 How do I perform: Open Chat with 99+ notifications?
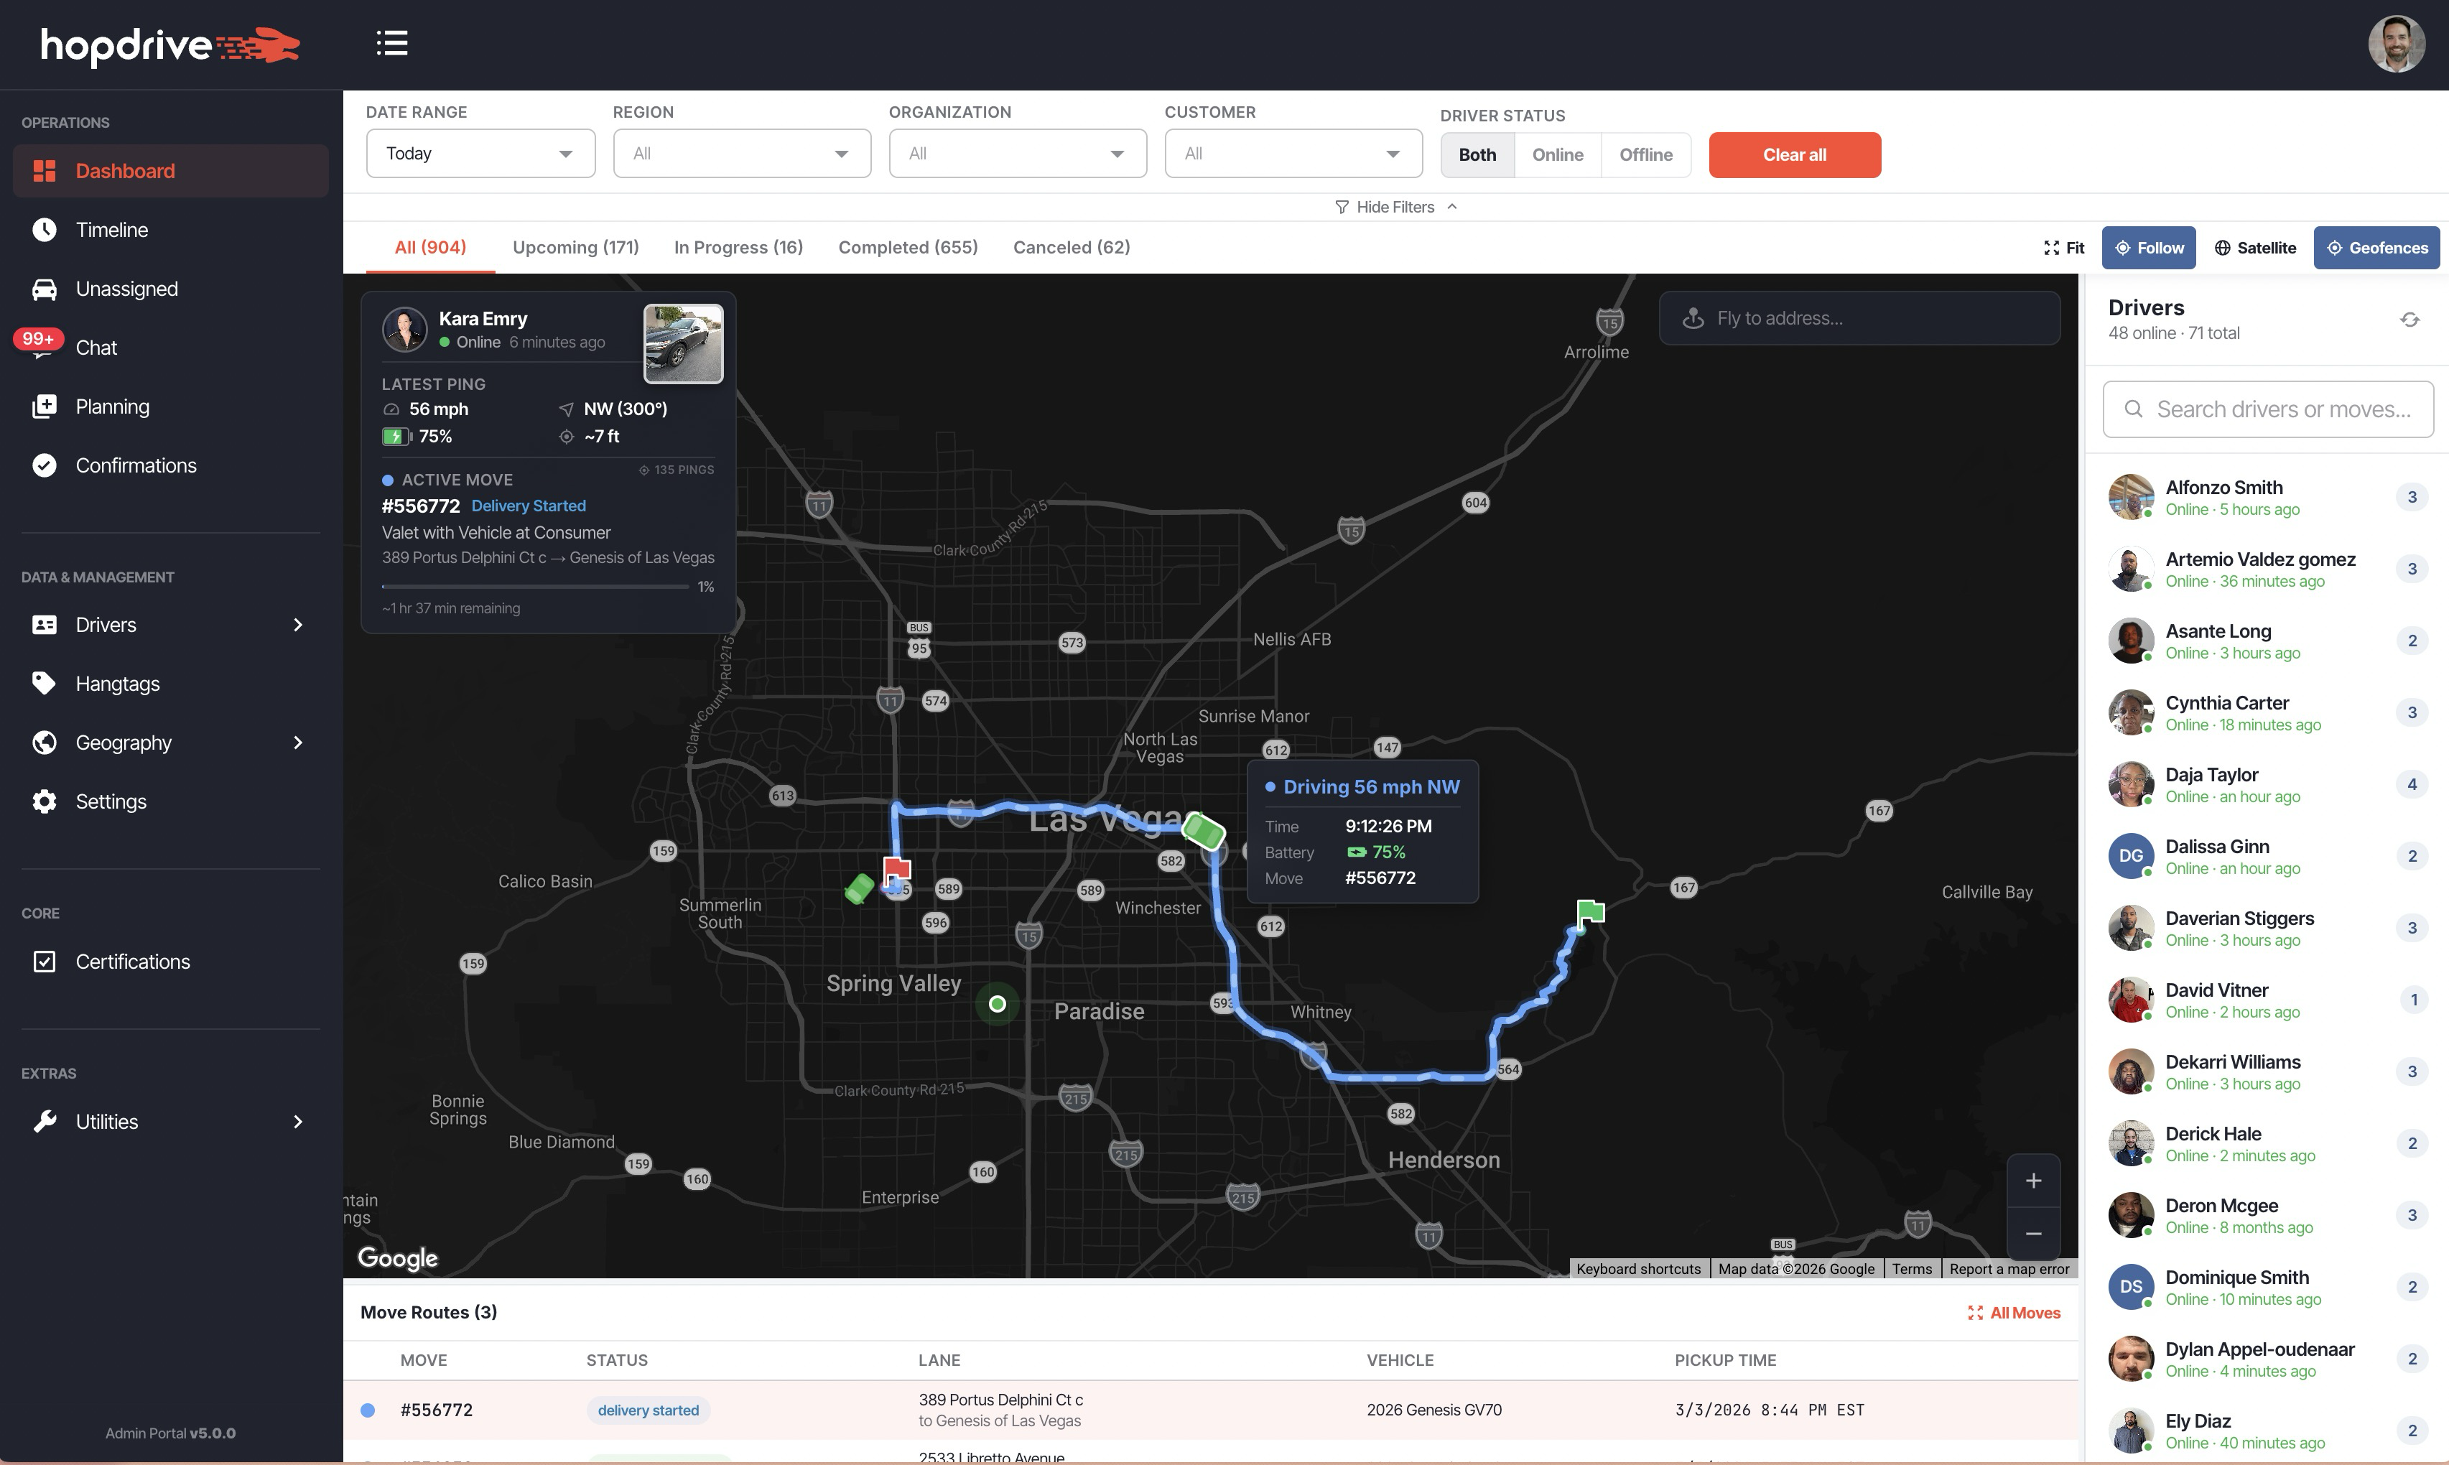pyautogui.click(x=96, y=348)
